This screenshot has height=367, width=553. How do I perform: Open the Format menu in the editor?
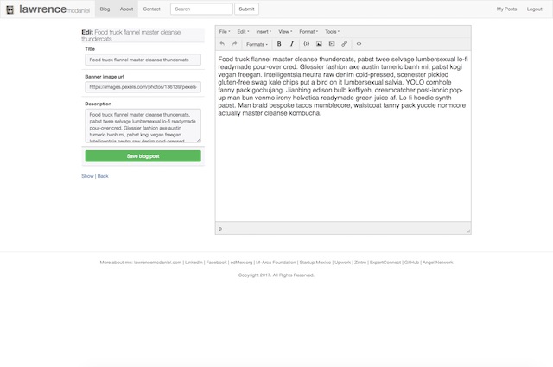point(308,31)
